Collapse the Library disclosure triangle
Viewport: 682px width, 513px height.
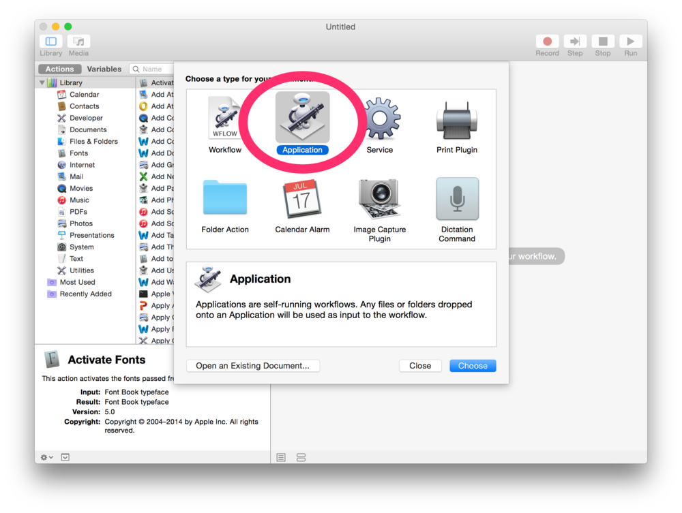click(42, 82)
